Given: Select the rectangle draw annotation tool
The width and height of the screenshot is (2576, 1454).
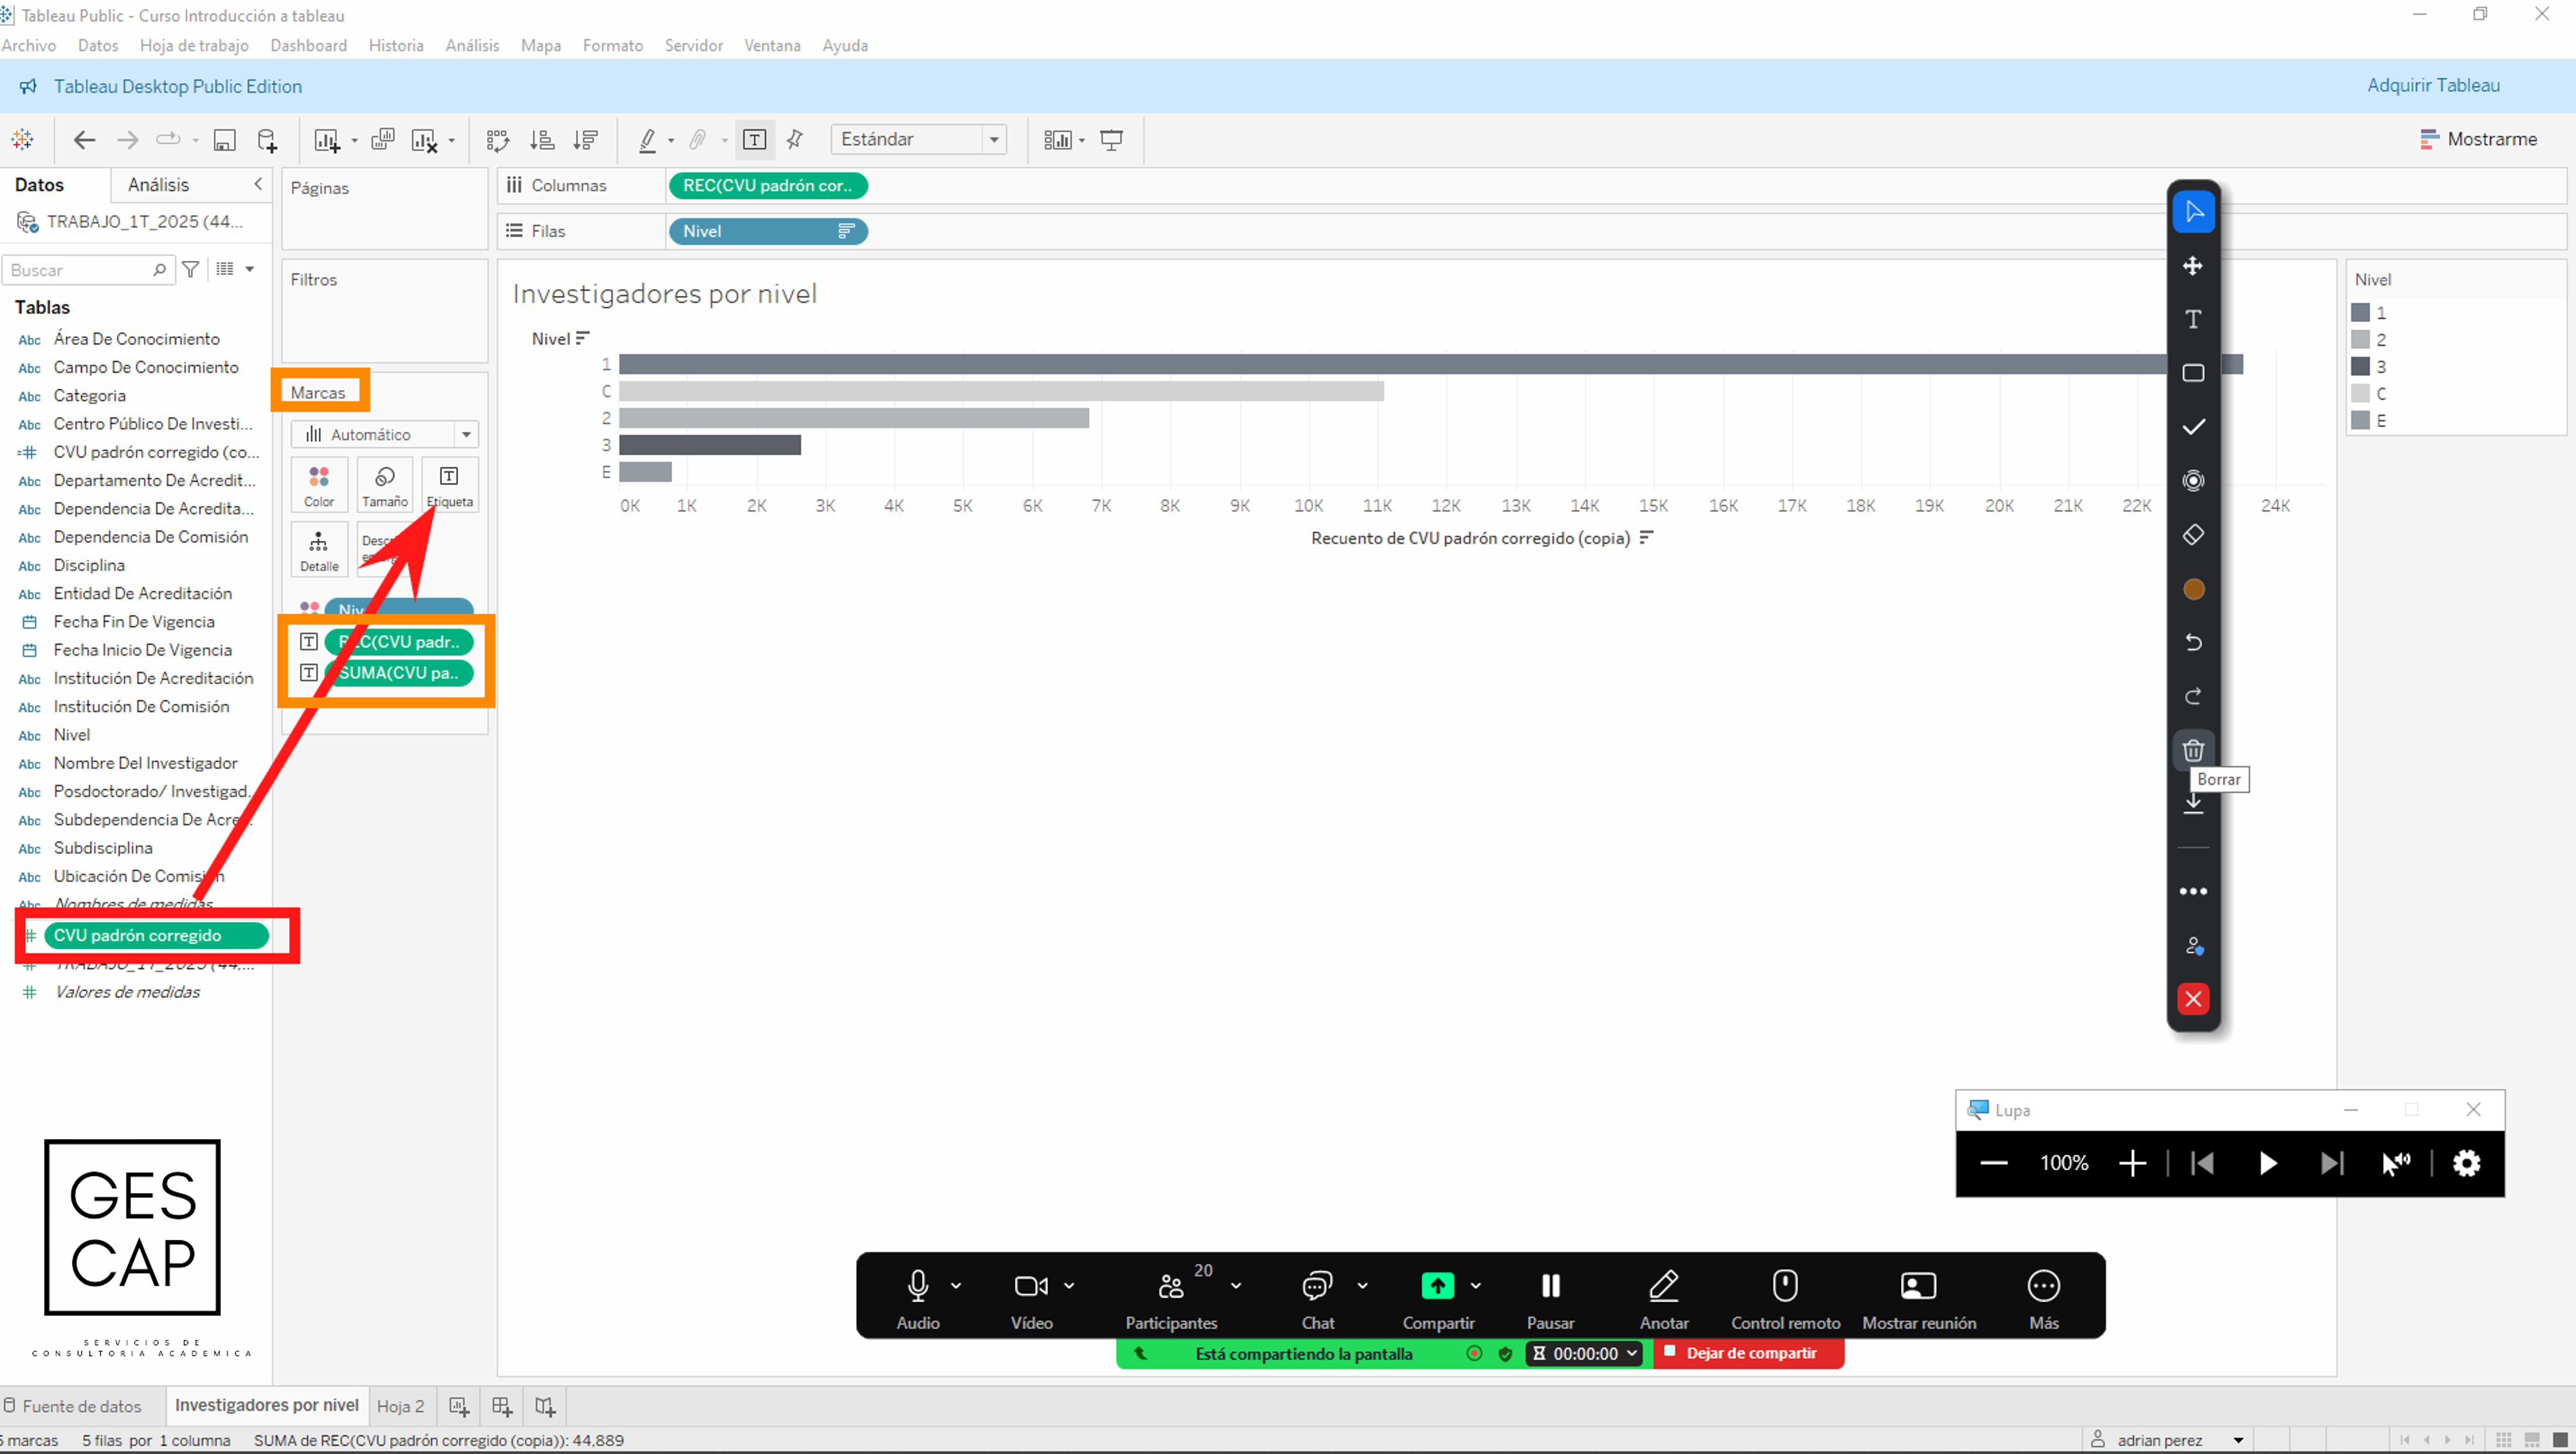Looking at the screenshot, I should (2193, 373).
